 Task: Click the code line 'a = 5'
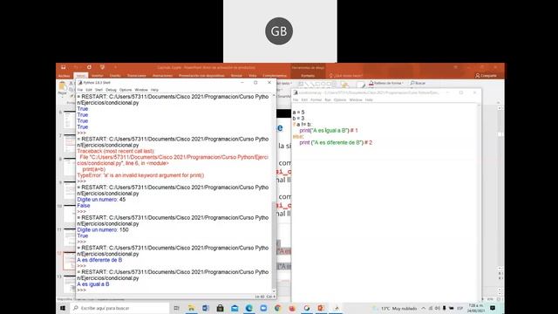[x=298, y=113]
